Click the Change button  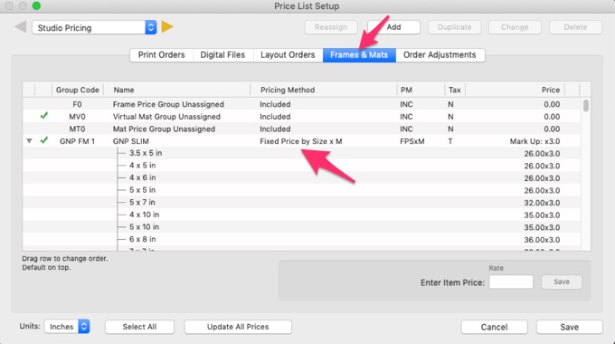click(x=515, y=27)
